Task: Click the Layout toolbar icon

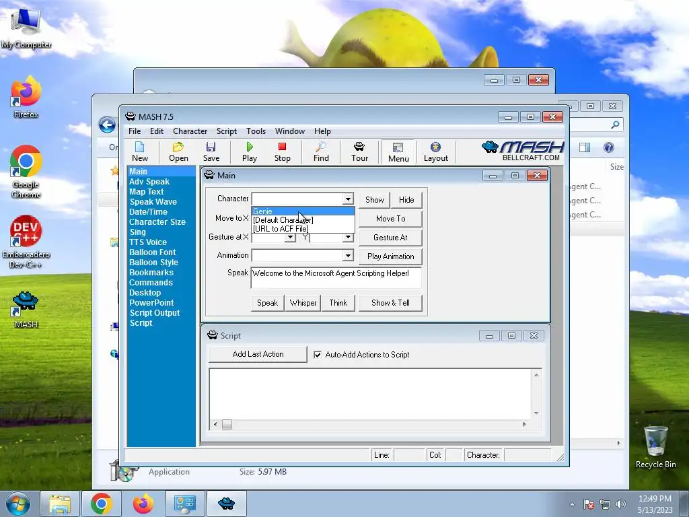Action: pos(435,151)
